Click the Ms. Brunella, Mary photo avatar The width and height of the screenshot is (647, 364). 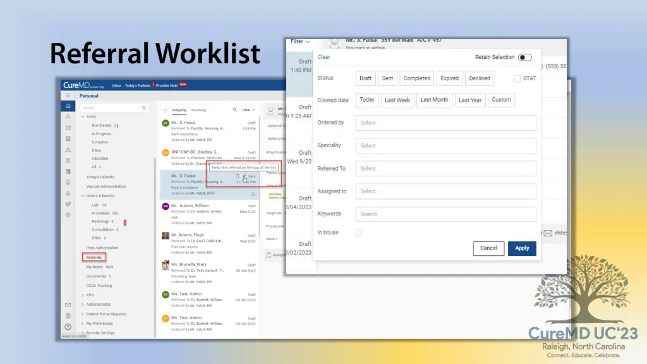pyautogui.click(x=166, y=265)
